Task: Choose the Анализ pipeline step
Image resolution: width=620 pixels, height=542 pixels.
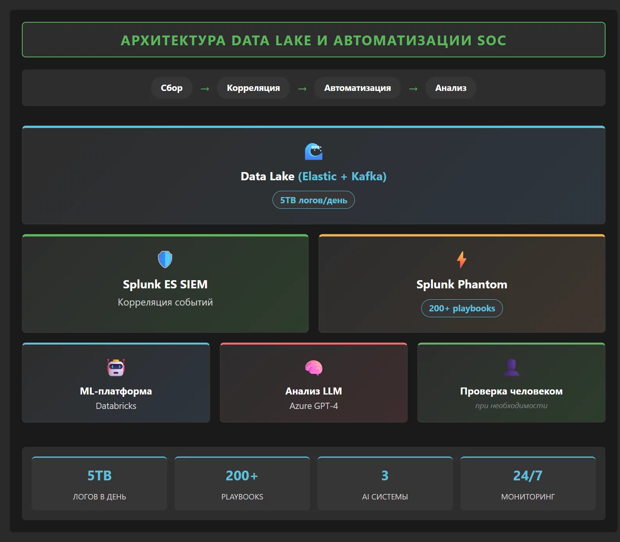Action: coord(451,88)
